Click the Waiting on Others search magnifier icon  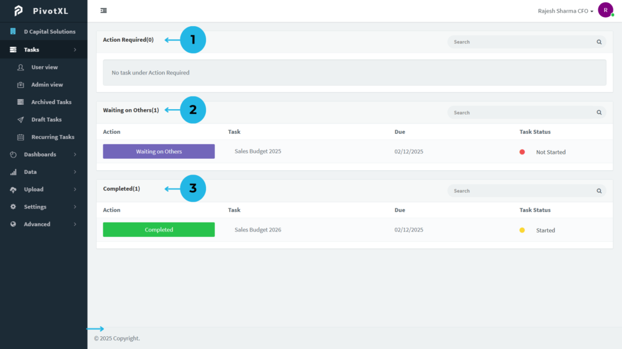point(599,112)
